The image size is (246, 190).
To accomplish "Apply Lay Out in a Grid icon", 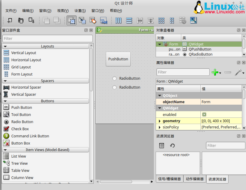I will click(161, 21).
